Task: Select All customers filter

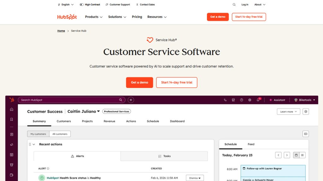Action: click(x=60, y=134)
